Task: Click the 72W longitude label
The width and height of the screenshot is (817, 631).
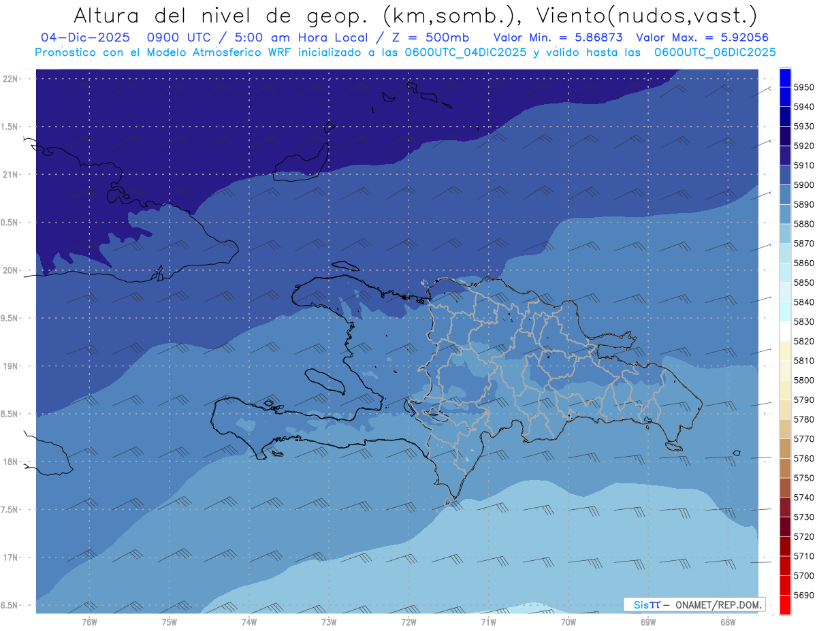Action: point(409,621)
